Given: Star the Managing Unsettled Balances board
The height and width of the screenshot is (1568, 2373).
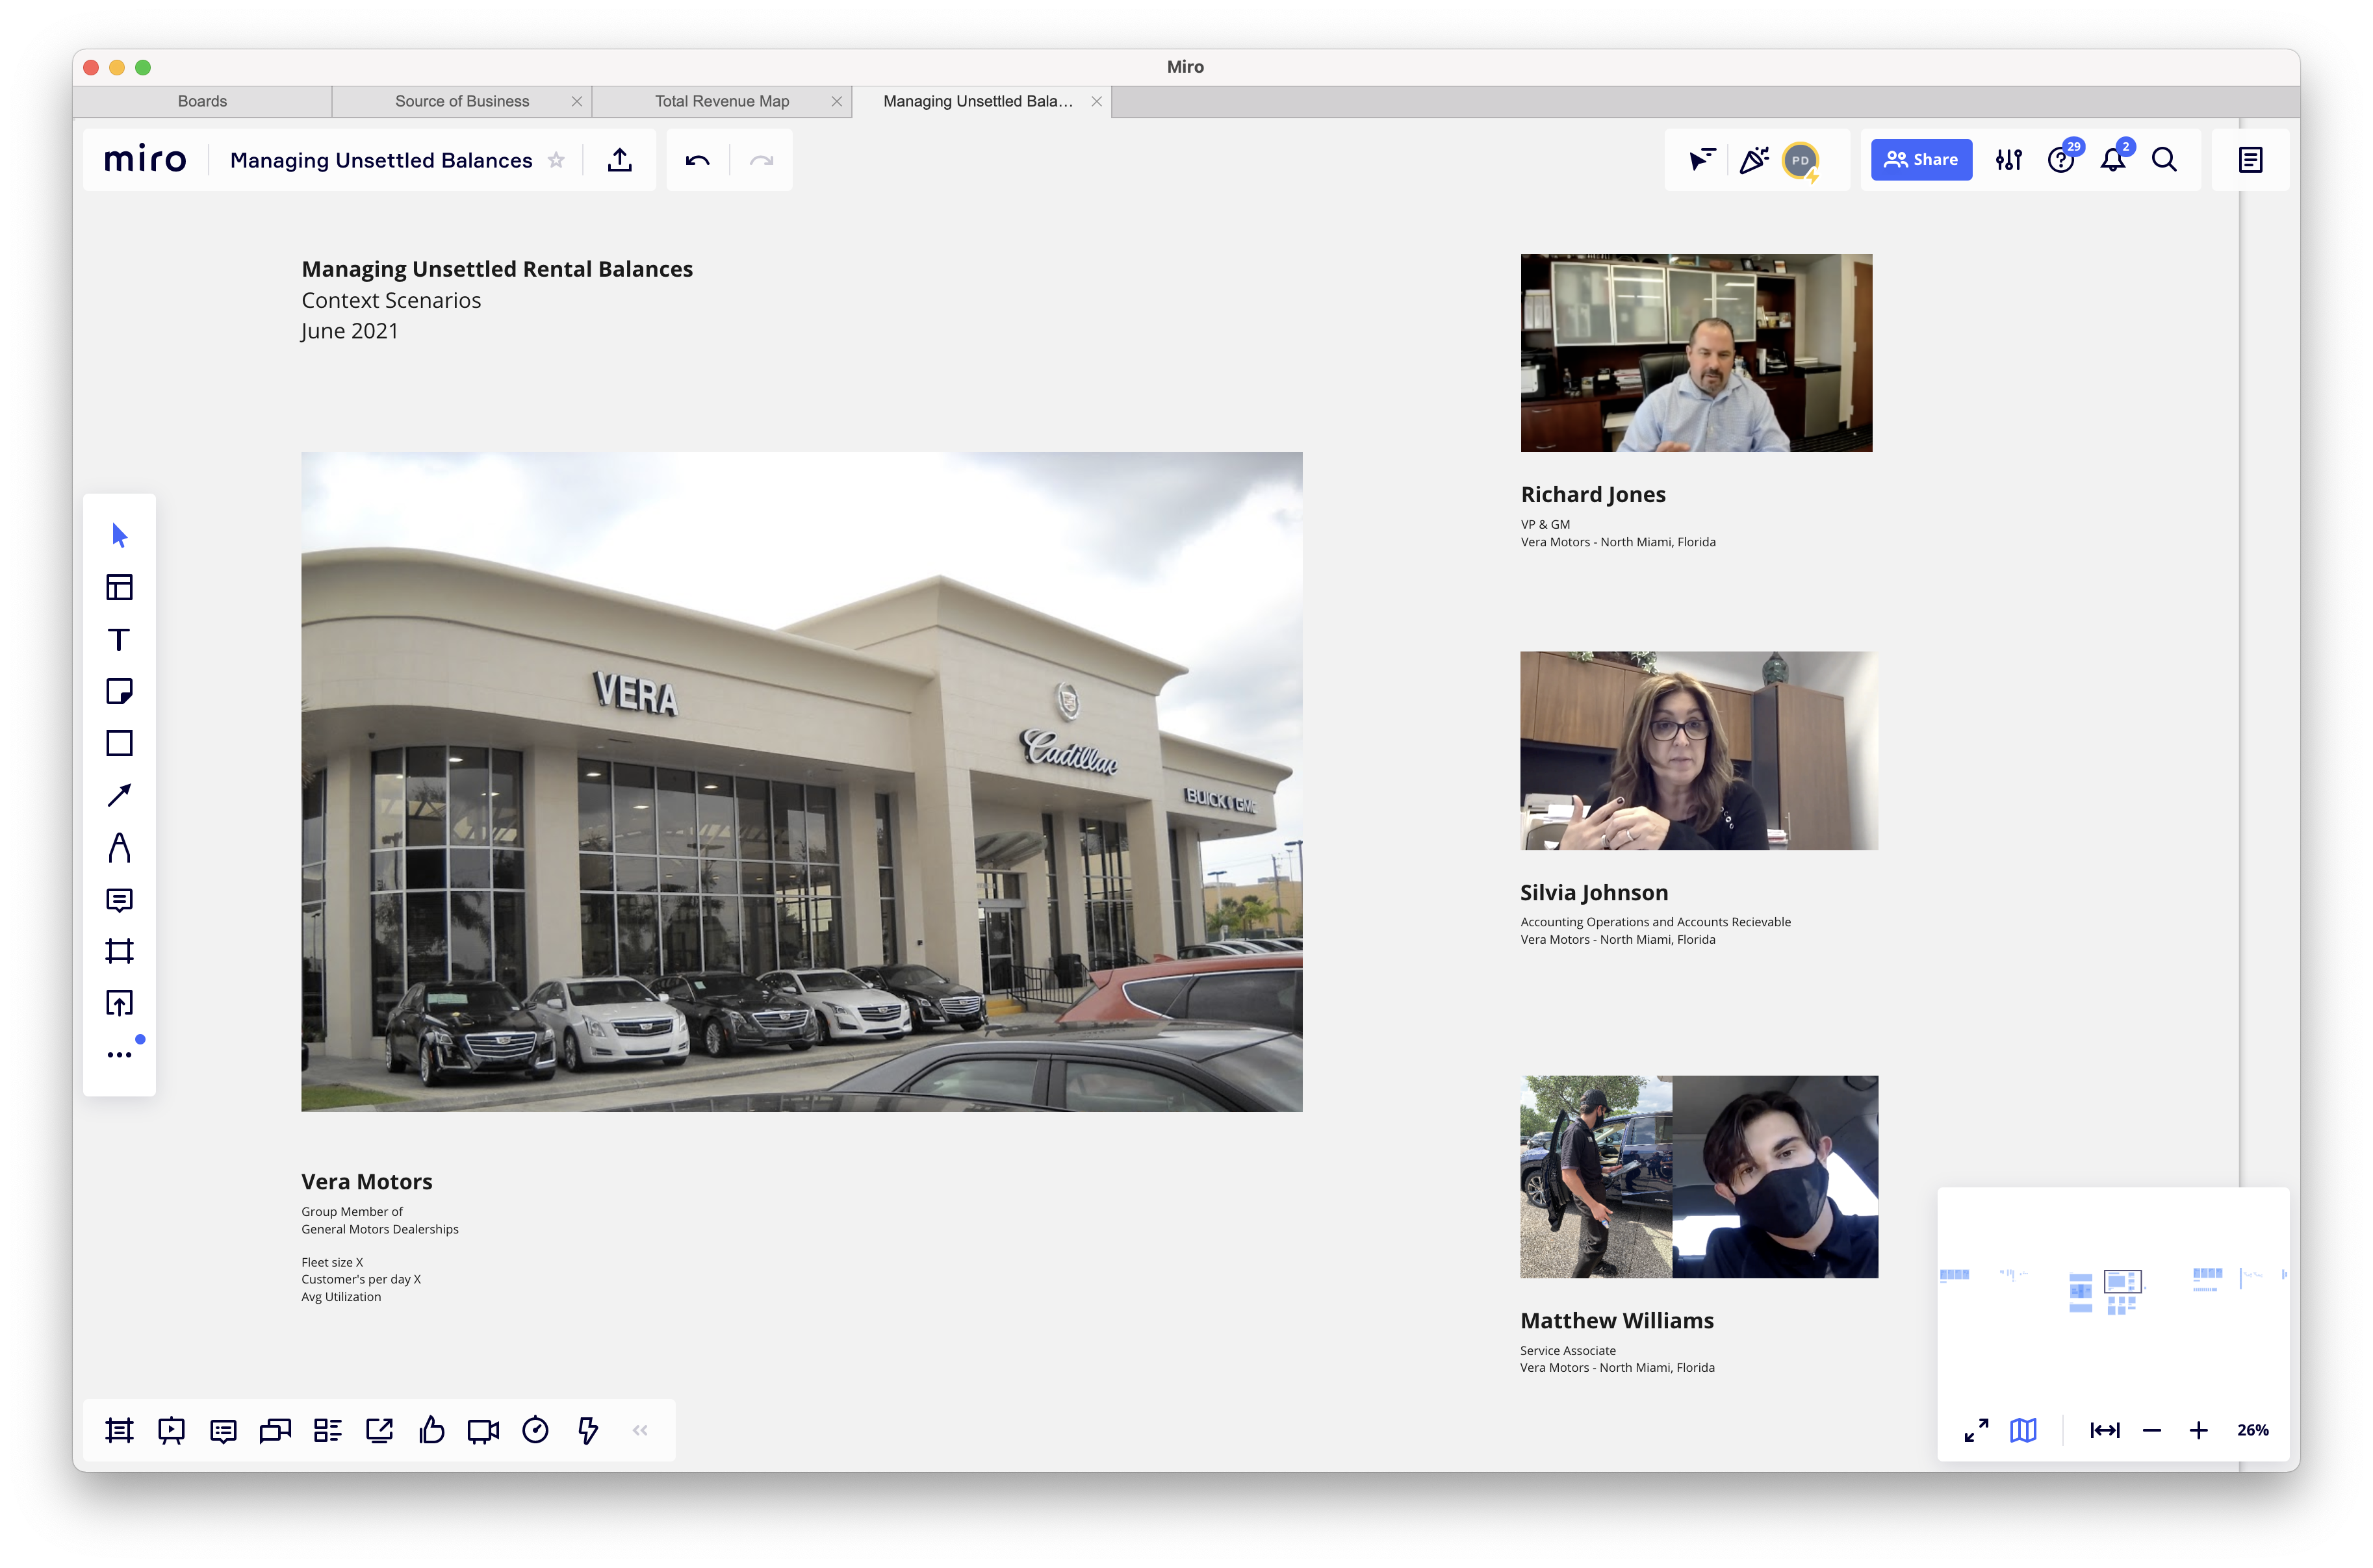Looking at the screenshot, I should (x=556, y=160).
